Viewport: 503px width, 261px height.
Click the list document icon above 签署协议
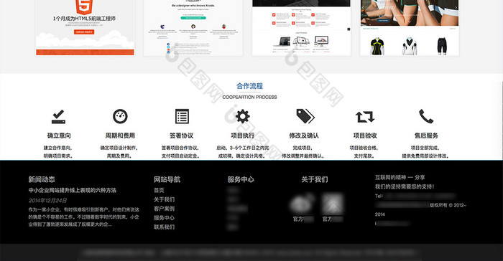(x=182, y=116)
